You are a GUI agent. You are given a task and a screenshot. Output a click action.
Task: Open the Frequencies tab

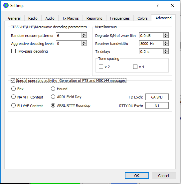pos(120,18)
